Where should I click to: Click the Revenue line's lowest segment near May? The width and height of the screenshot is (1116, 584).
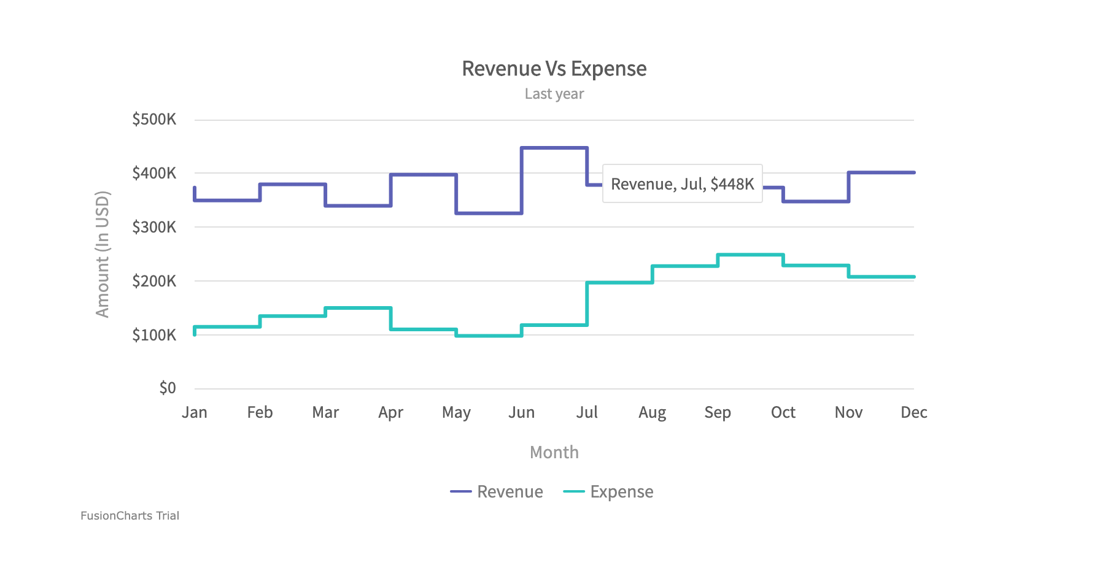(489, 213)
